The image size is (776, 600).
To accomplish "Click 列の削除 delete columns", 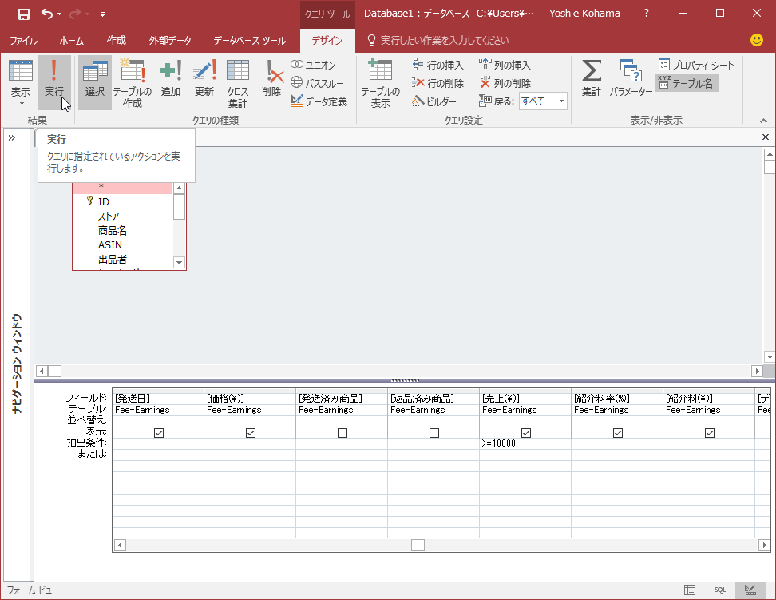I will [505, 83].
